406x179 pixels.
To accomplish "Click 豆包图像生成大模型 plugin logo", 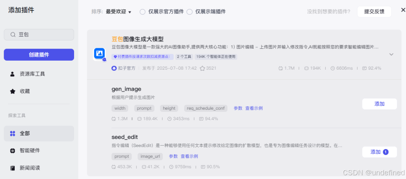I will (x=100, y=54).
